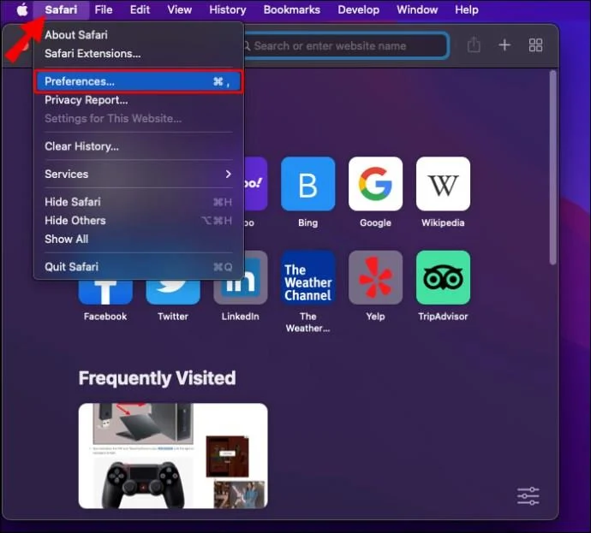Image resolution: width=591 pixels, height=533 pixels.
Task: Choose Safari Extensions…
Action: tap(139, 53)
